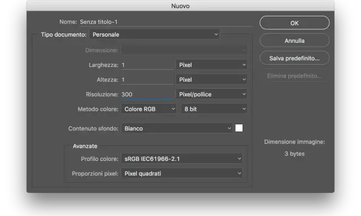
Task: Click the Larghezza value field
Action: (x=147, y=65)
